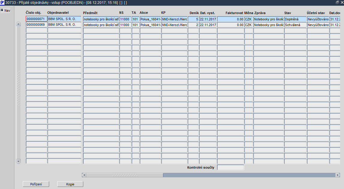Screen dimensions: 344x189
Task: Click Nevyúčtováno in second row
Action: (x=318, y=25)
